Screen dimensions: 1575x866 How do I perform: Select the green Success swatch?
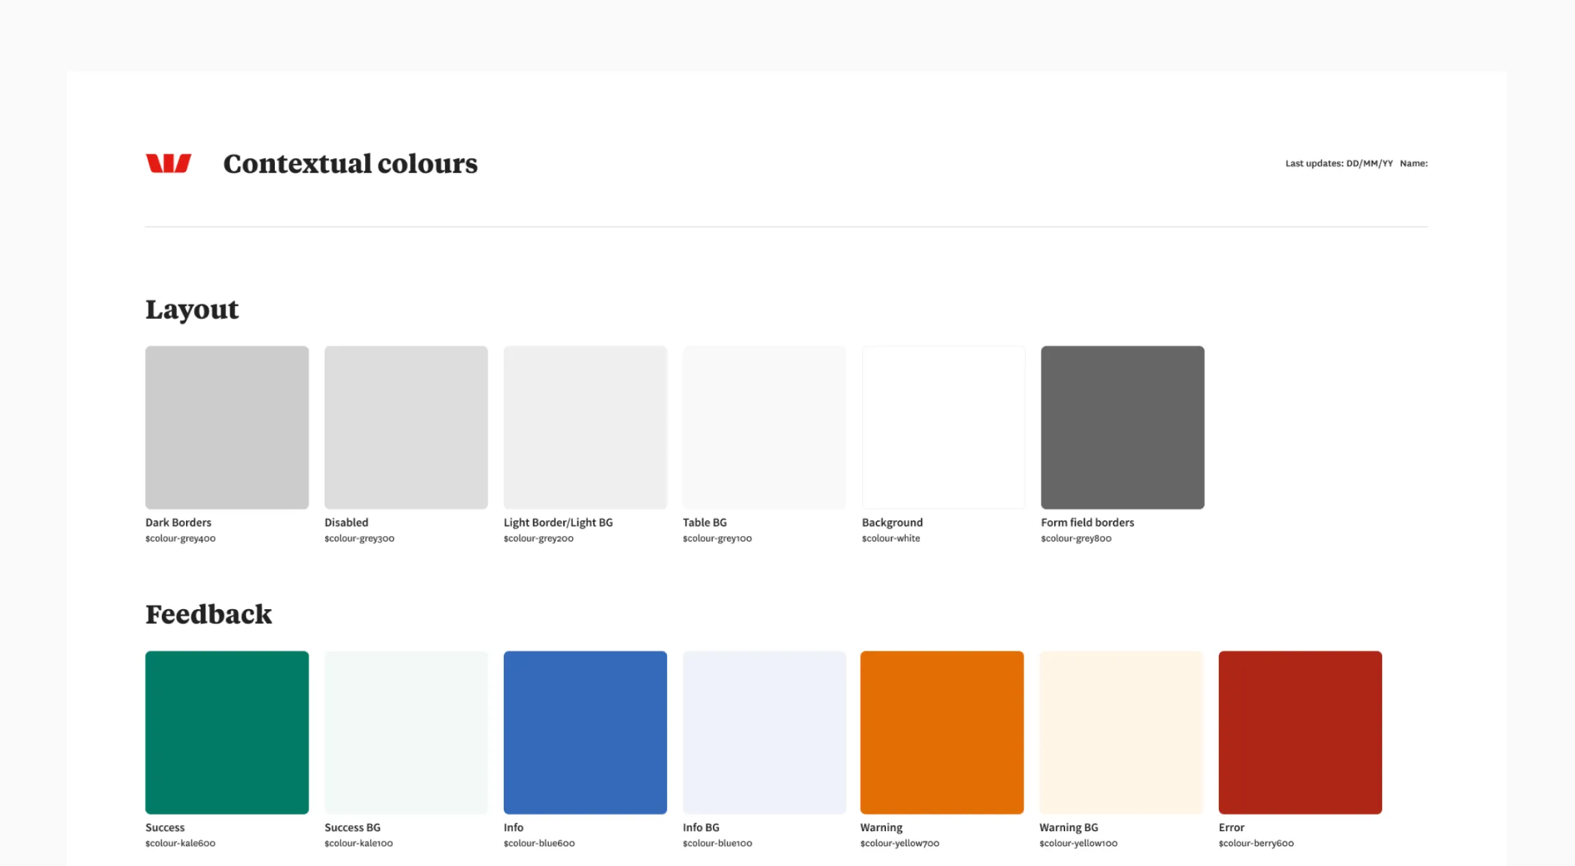coord(227,732)
